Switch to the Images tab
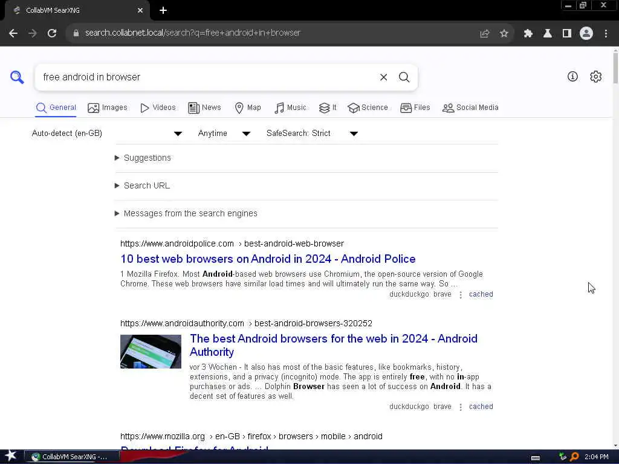 click(x=108, y=108)
